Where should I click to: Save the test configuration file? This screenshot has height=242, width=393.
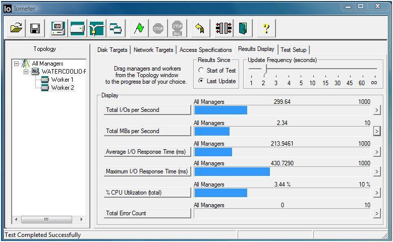pos(35,28)
